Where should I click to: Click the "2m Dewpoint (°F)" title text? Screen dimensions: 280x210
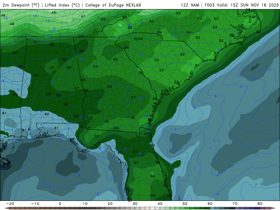[x=21, y=5]
